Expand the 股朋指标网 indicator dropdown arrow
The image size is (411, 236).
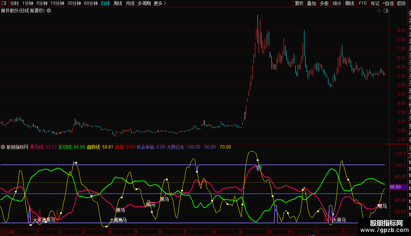click(3, 147)
